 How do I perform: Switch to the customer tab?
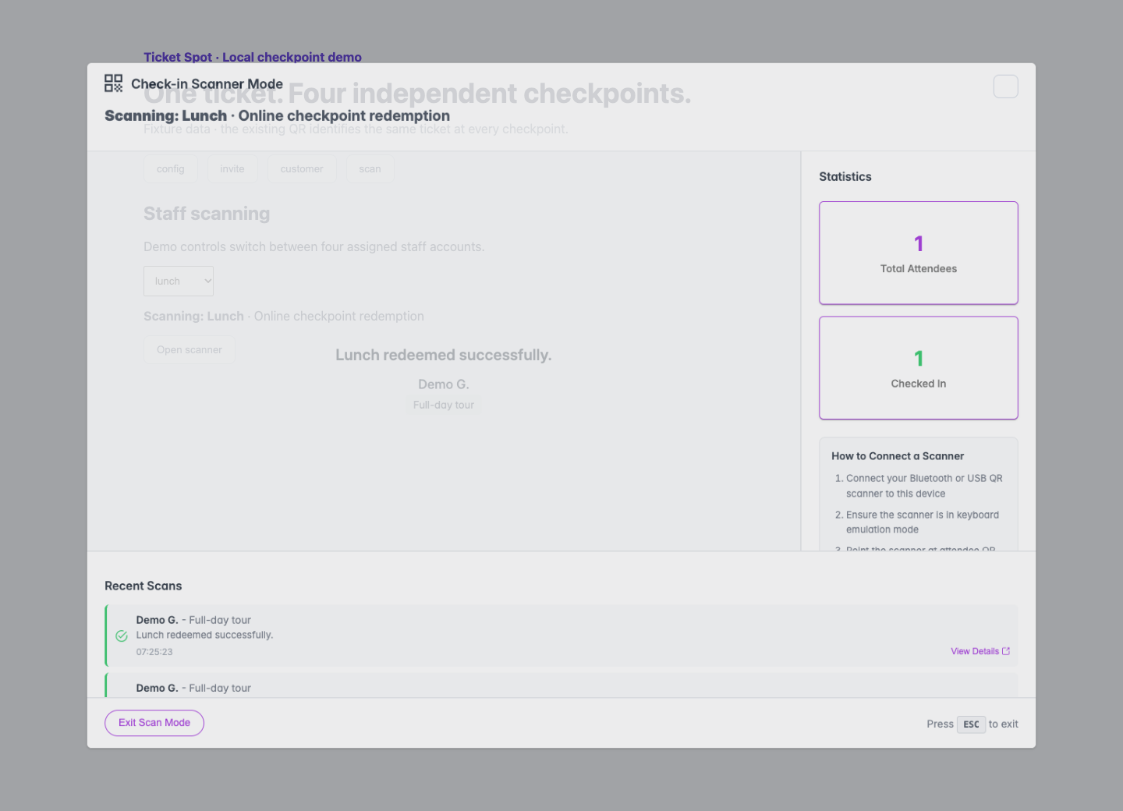coord(302,169)
